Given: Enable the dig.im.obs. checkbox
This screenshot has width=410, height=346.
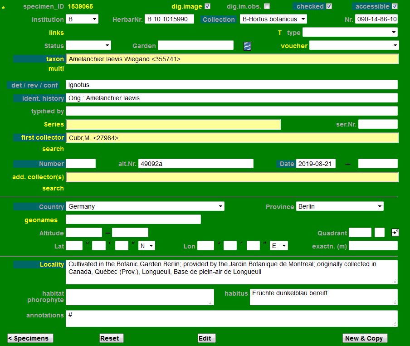Looking at the screenshot, I should coord(267,6).
